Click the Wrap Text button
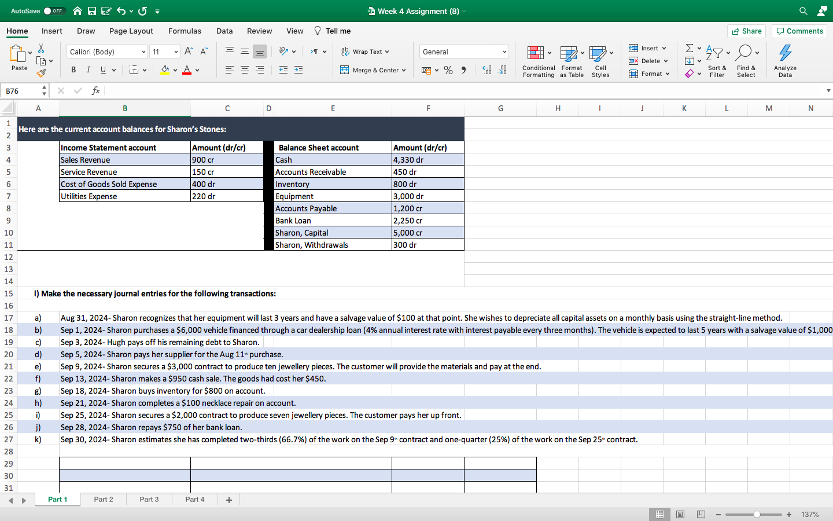Screen dimensions: 833x521 click(x=365, y=52)
